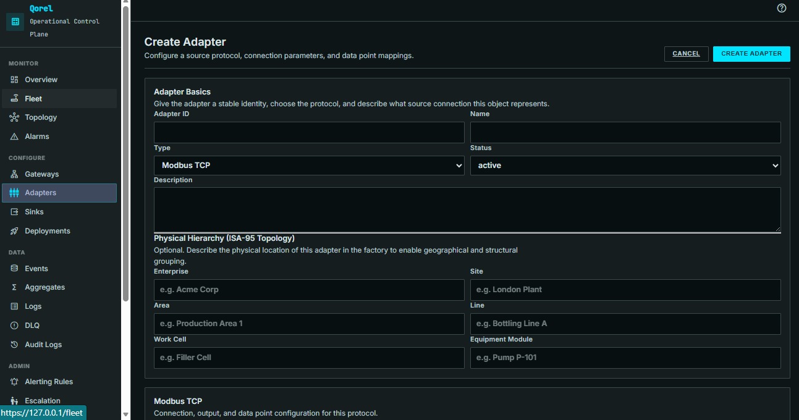
Task: Click the Events database icon
Action: tap(14, 269)
